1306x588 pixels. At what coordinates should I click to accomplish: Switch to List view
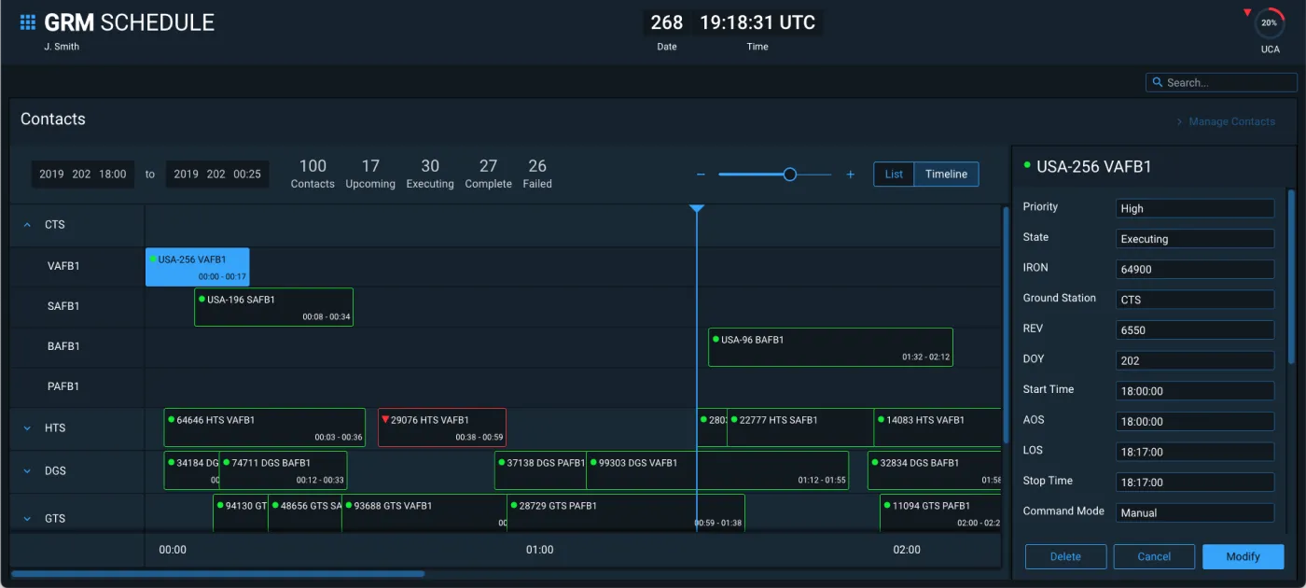(x=894, y=175)
